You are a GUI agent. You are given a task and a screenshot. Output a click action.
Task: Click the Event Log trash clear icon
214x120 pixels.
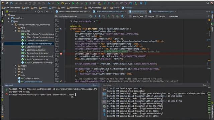click(104, 110)
